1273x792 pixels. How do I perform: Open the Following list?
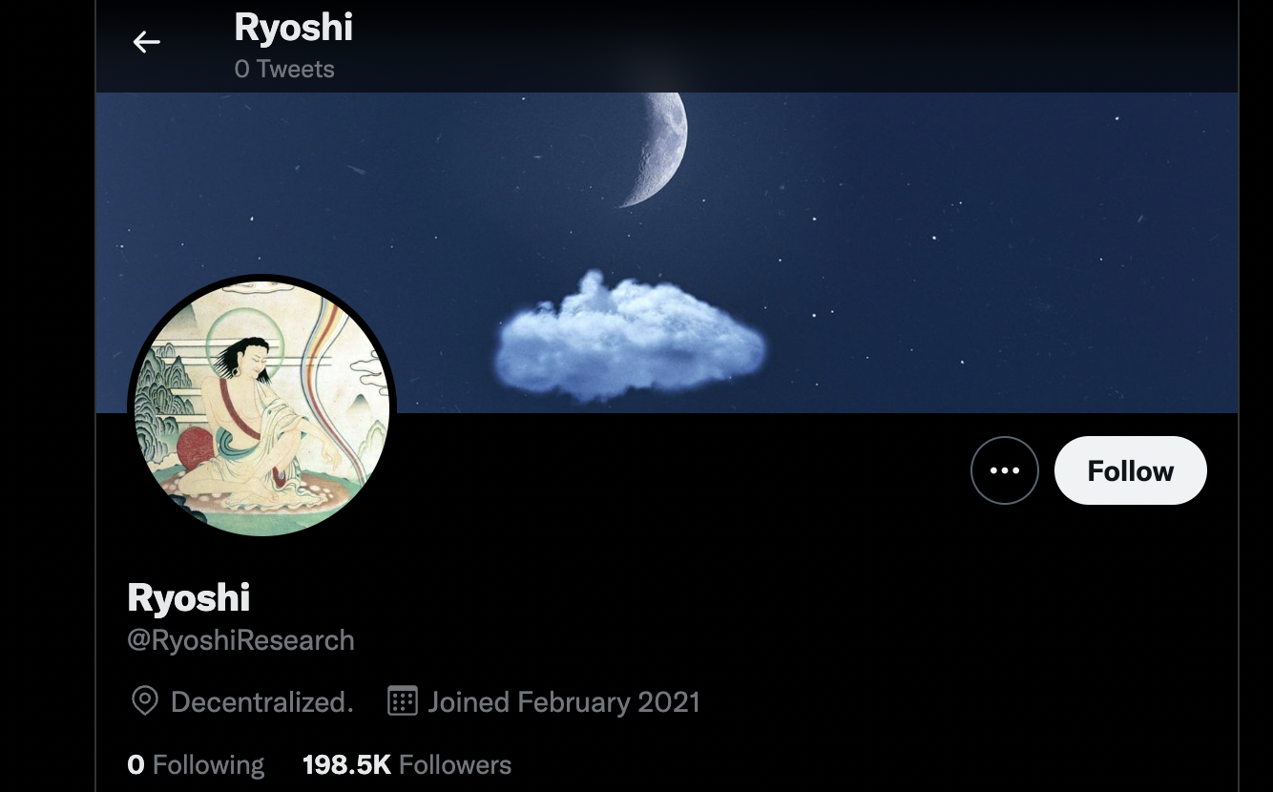pyautogui.click(x=196, y=764)
